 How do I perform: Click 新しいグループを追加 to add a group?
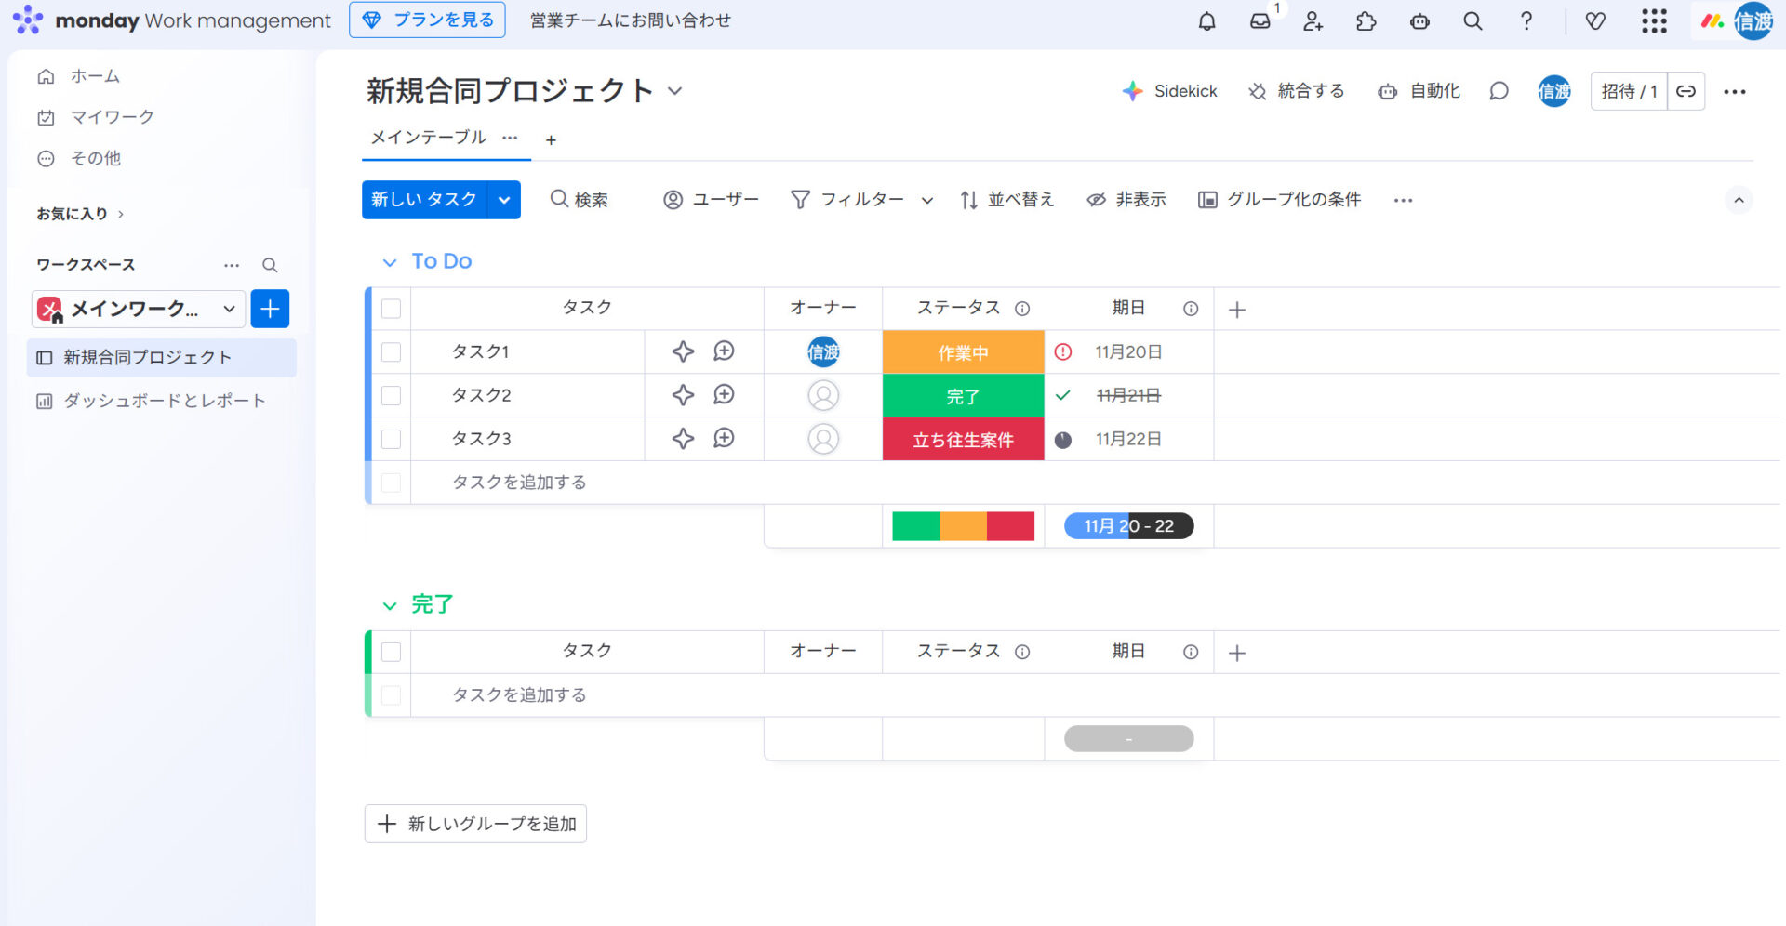pos(474,823)
